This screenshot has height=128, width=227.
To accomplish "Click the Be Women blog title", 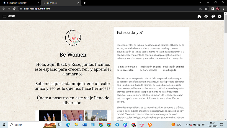I will coord(73,55).
